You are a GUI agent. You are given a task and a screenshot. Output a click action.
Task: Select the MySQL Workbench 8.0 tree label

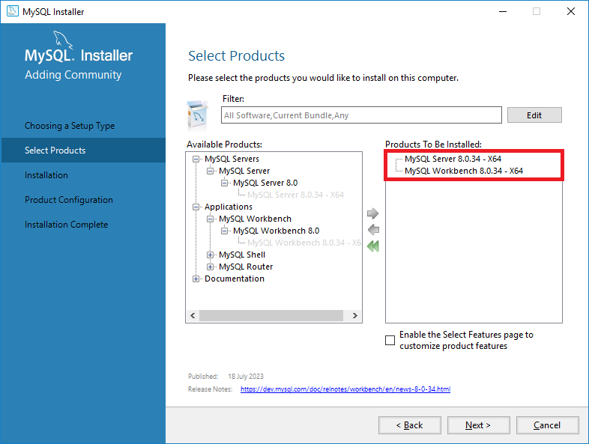pyautogui.click(x=276, y=231)
